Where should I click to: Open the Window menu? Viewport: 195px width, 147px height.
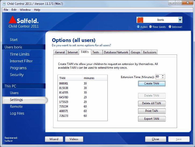(25, 10)
